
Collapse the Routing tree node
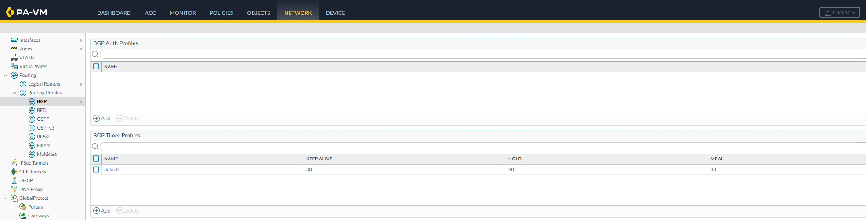(x=5, y=75)
